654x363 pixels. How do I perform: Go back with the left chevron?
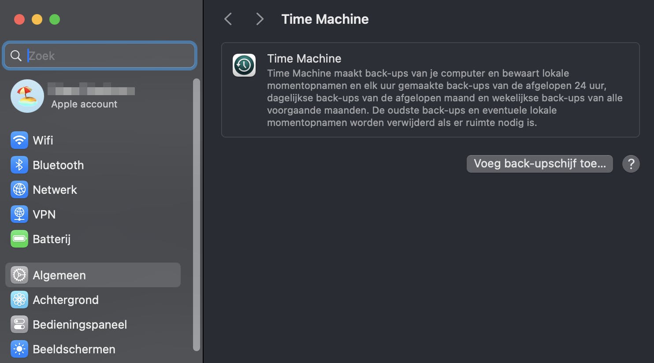point(228,19)
